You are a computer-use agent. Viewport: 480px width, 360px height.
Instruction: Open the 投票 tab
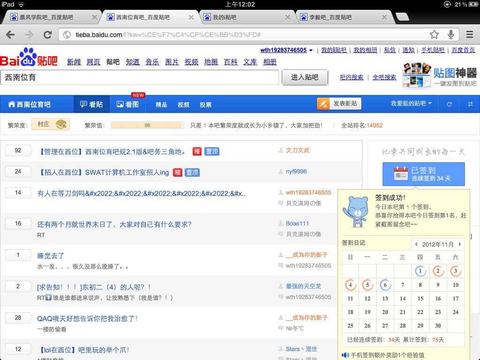205,105
